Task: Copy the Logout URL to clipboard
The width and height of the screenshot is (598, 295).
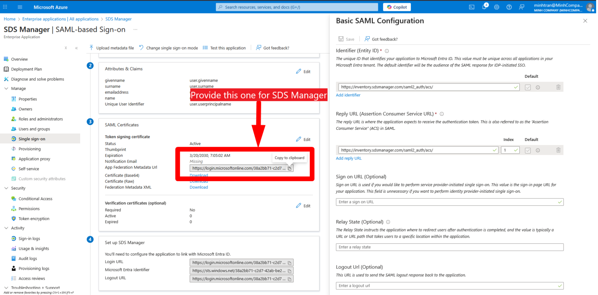Action: 289,279
